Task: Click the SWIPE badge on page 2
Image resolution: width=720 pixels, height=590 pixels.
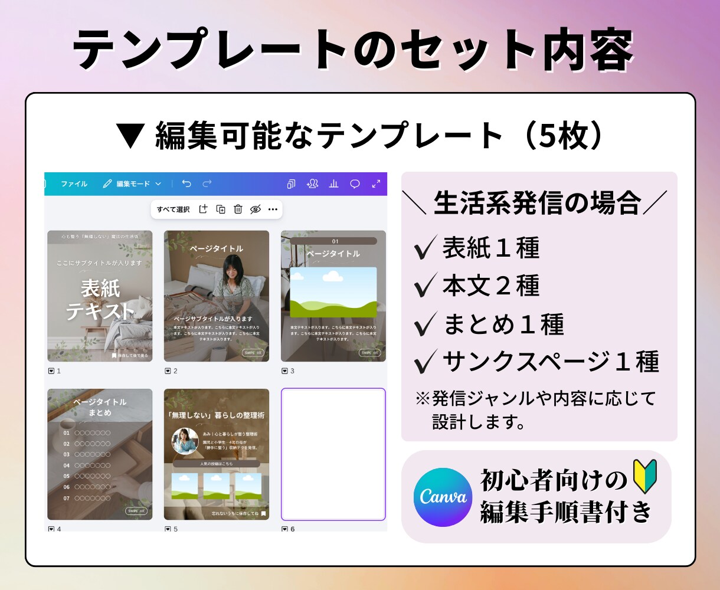Action: [253, 353]
